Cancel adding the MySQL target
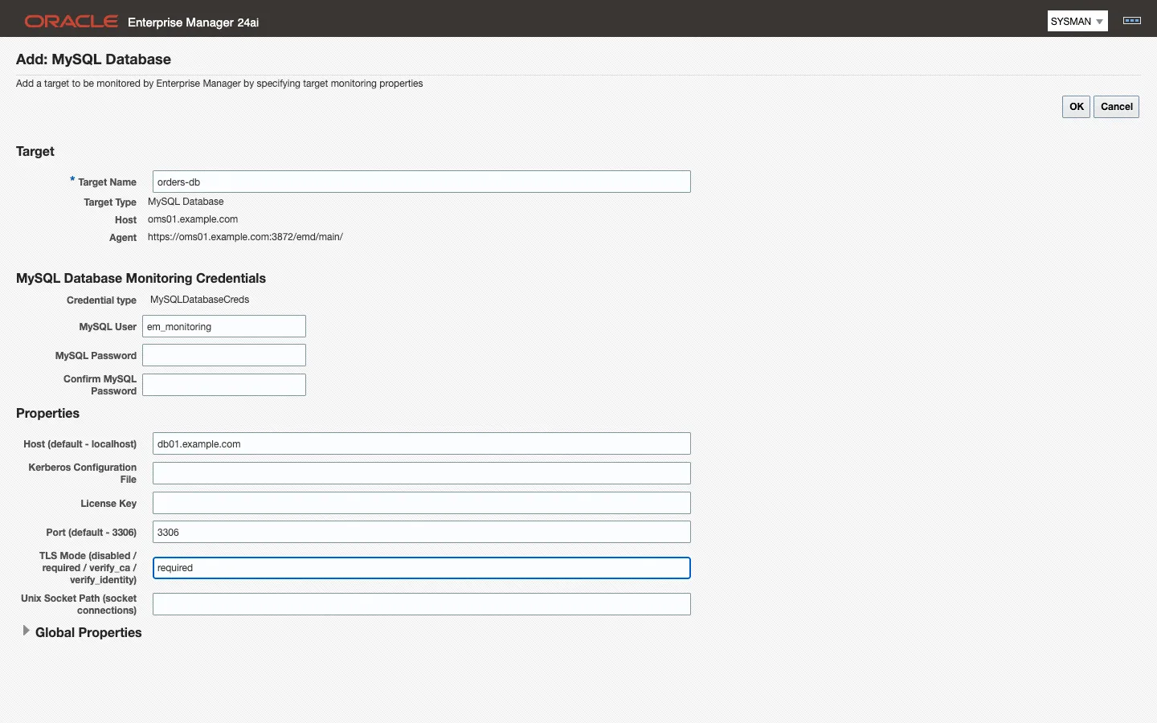The image size is (1157, 723). pyautogui.click(x=1116, y=107)
